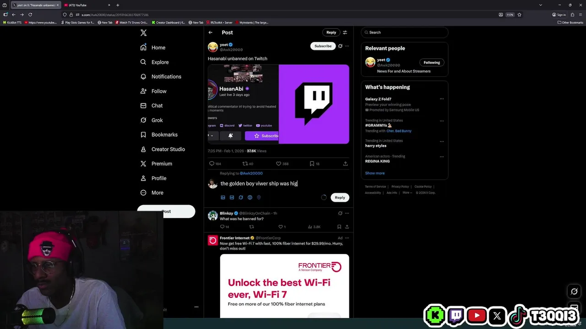Open browser extensions icon
This screenshot has width=586, height=329.
click(x=572, y=15)
